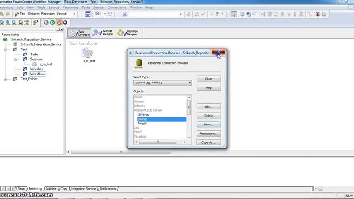This screenshot has height=199, width=354.
Task: Click the Permissions... button
Action: click(x=209, y=134)
